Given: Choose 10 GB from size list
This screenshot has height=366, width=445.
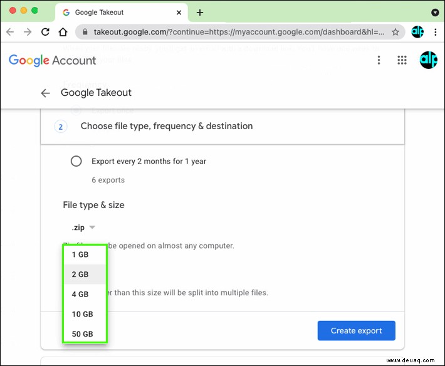Looking at the screenshot, I should (85, 314).
